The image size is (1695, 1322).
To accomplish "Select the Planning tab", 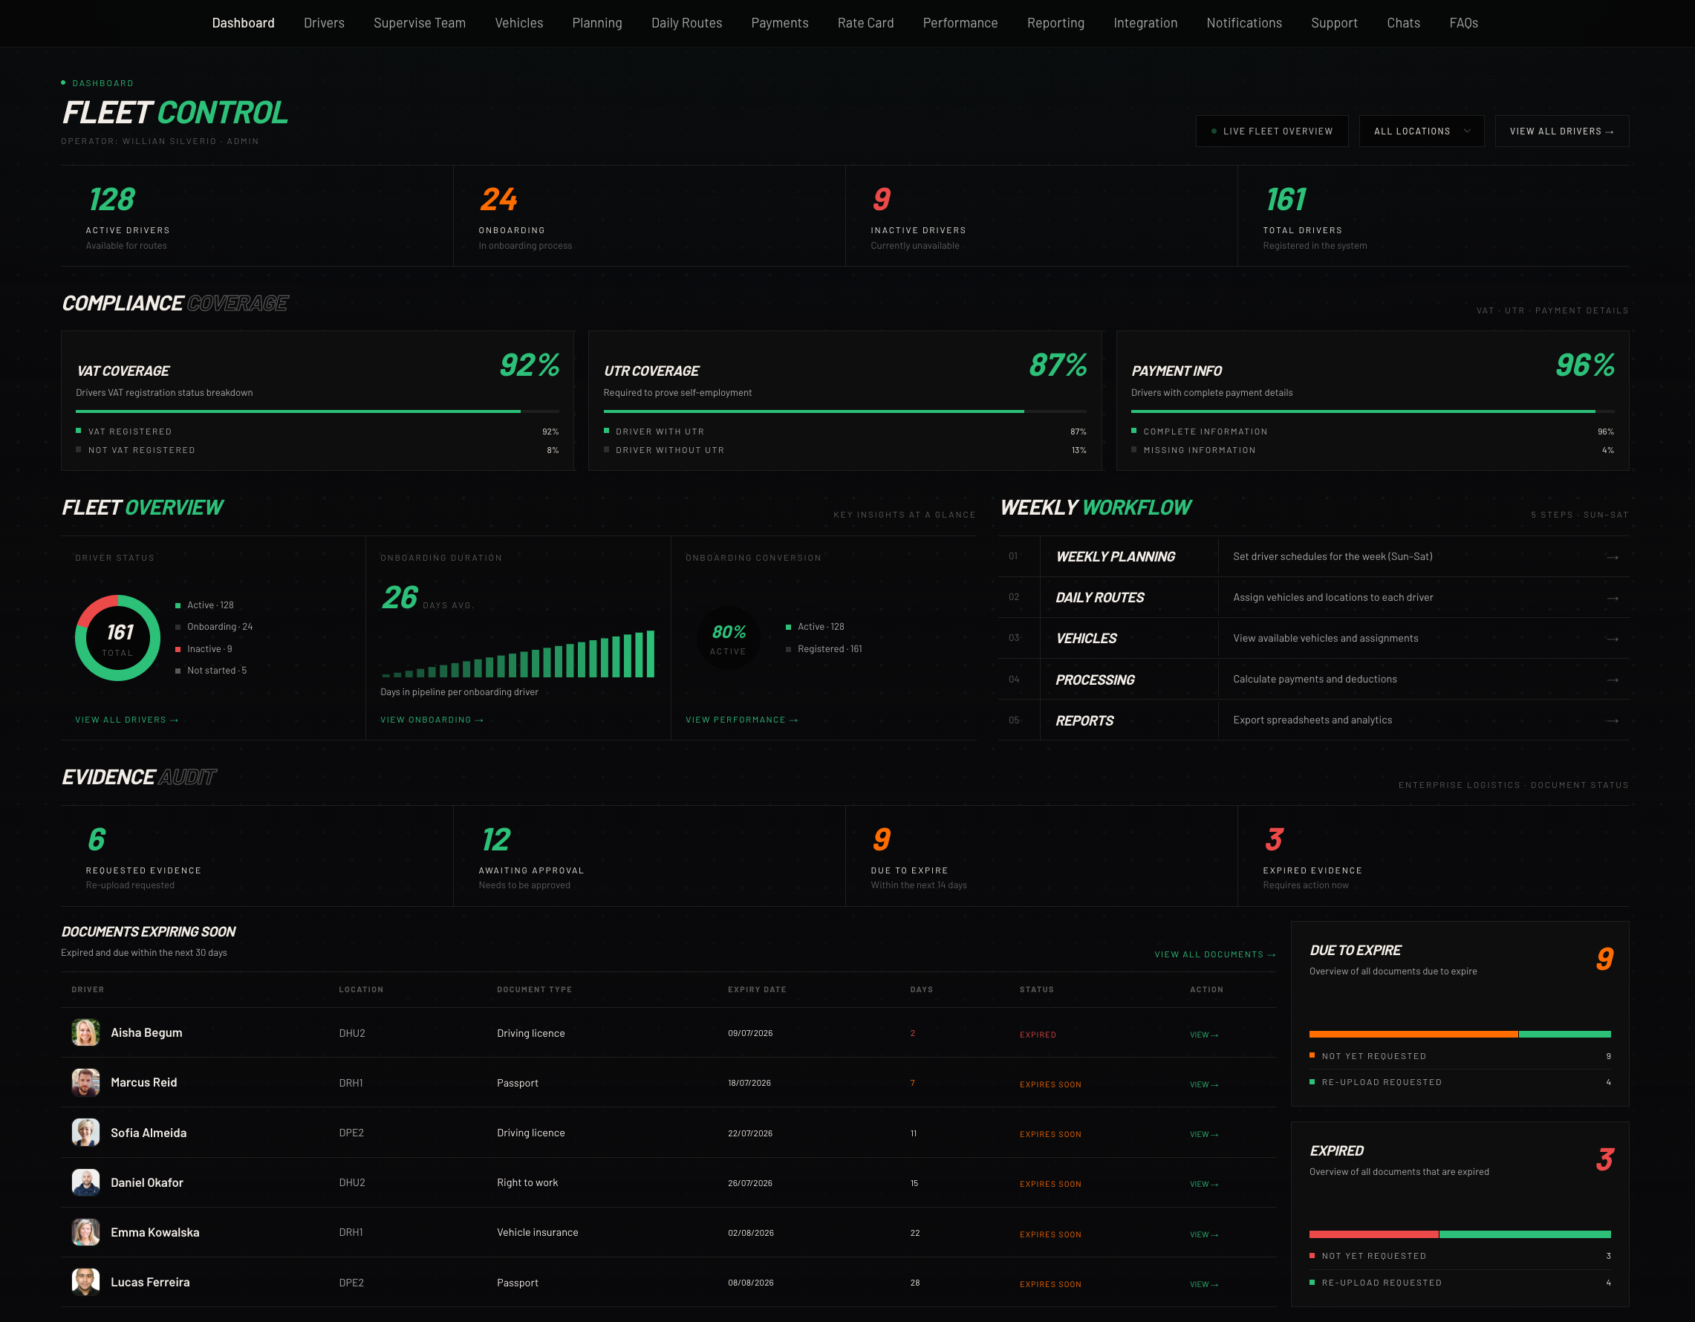I will coord(597,23).
